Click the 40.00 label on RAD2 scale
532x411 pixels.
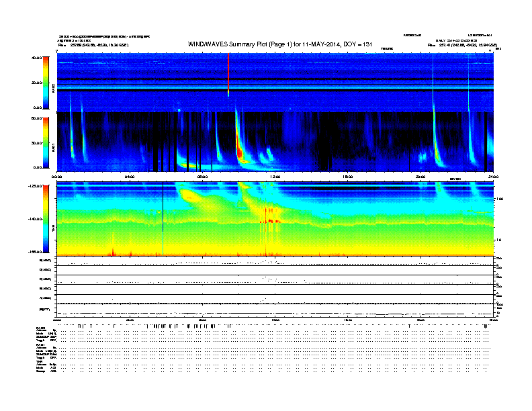coord(37,58)
